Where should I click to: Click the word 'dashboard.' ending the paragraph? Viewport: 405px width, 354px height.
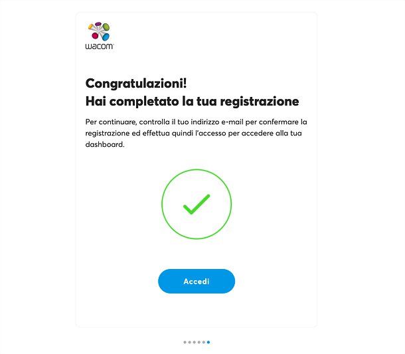point(105,144)
